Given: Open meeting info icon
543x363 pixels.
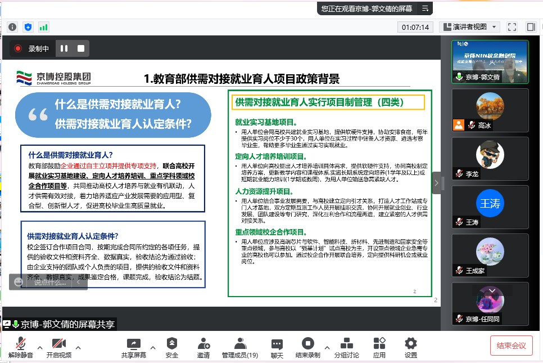Looking at the screenshot, I should click(12, 27).
